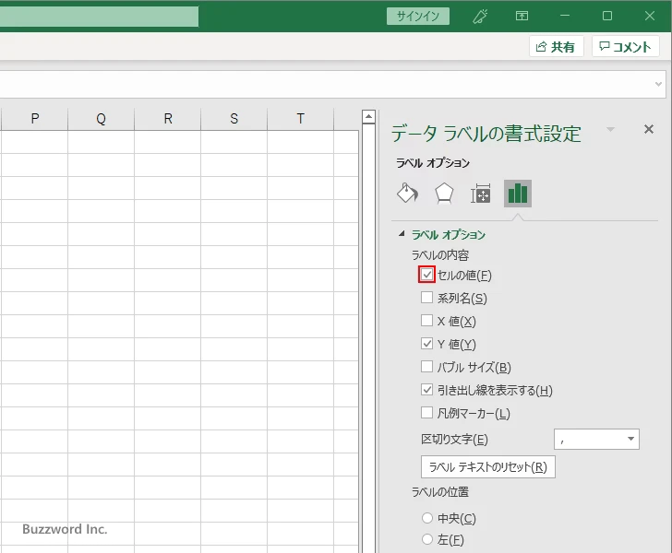Select the Label Options bar chart icon
Image resolution: width=672 pixels, height=553 pixels.
click(x=518, y=194)
